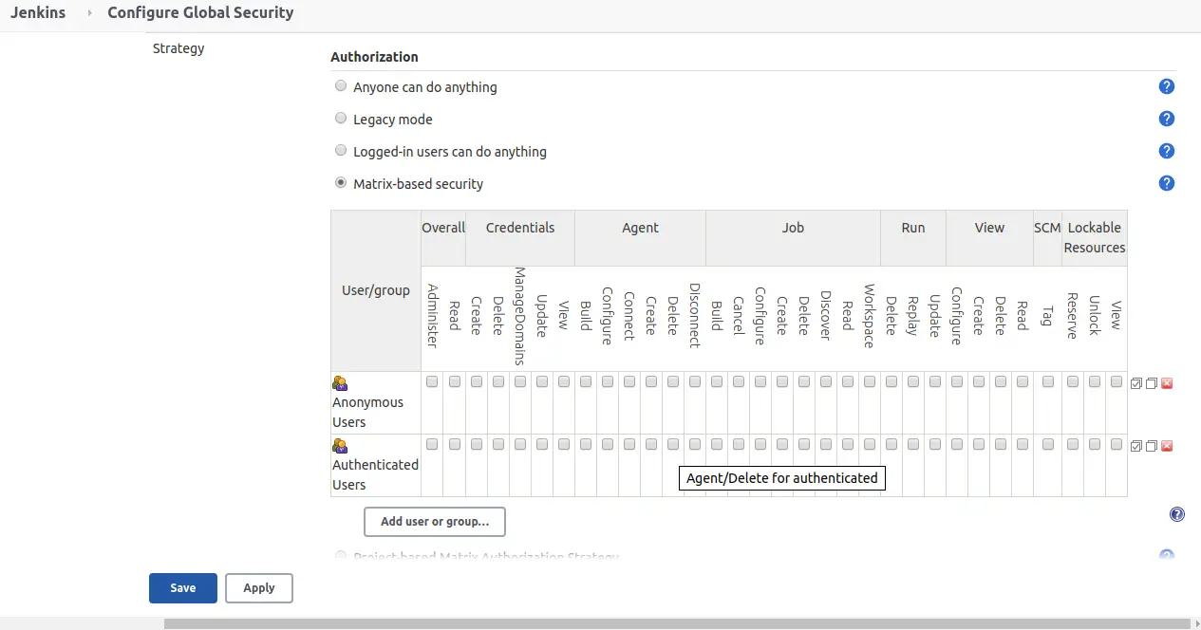
Task: Check Job Workspace for Anonymous Users
Action: 870,381
